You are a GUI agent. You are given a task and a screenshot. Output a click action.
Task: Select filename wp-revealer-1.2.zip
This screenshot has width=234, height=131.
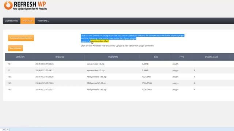tap(96, 70)
